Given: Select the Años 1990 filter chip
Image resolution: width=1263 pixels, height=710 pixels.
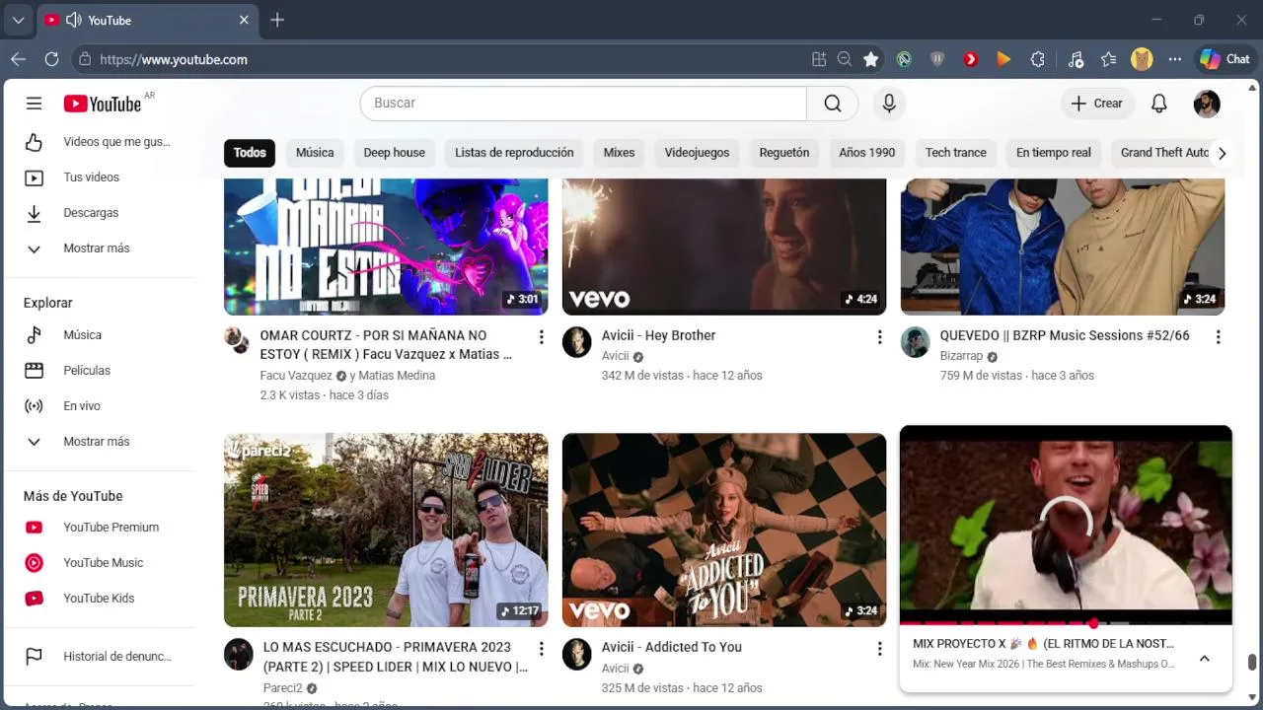Looking at the screenshot, I should 867,153.
